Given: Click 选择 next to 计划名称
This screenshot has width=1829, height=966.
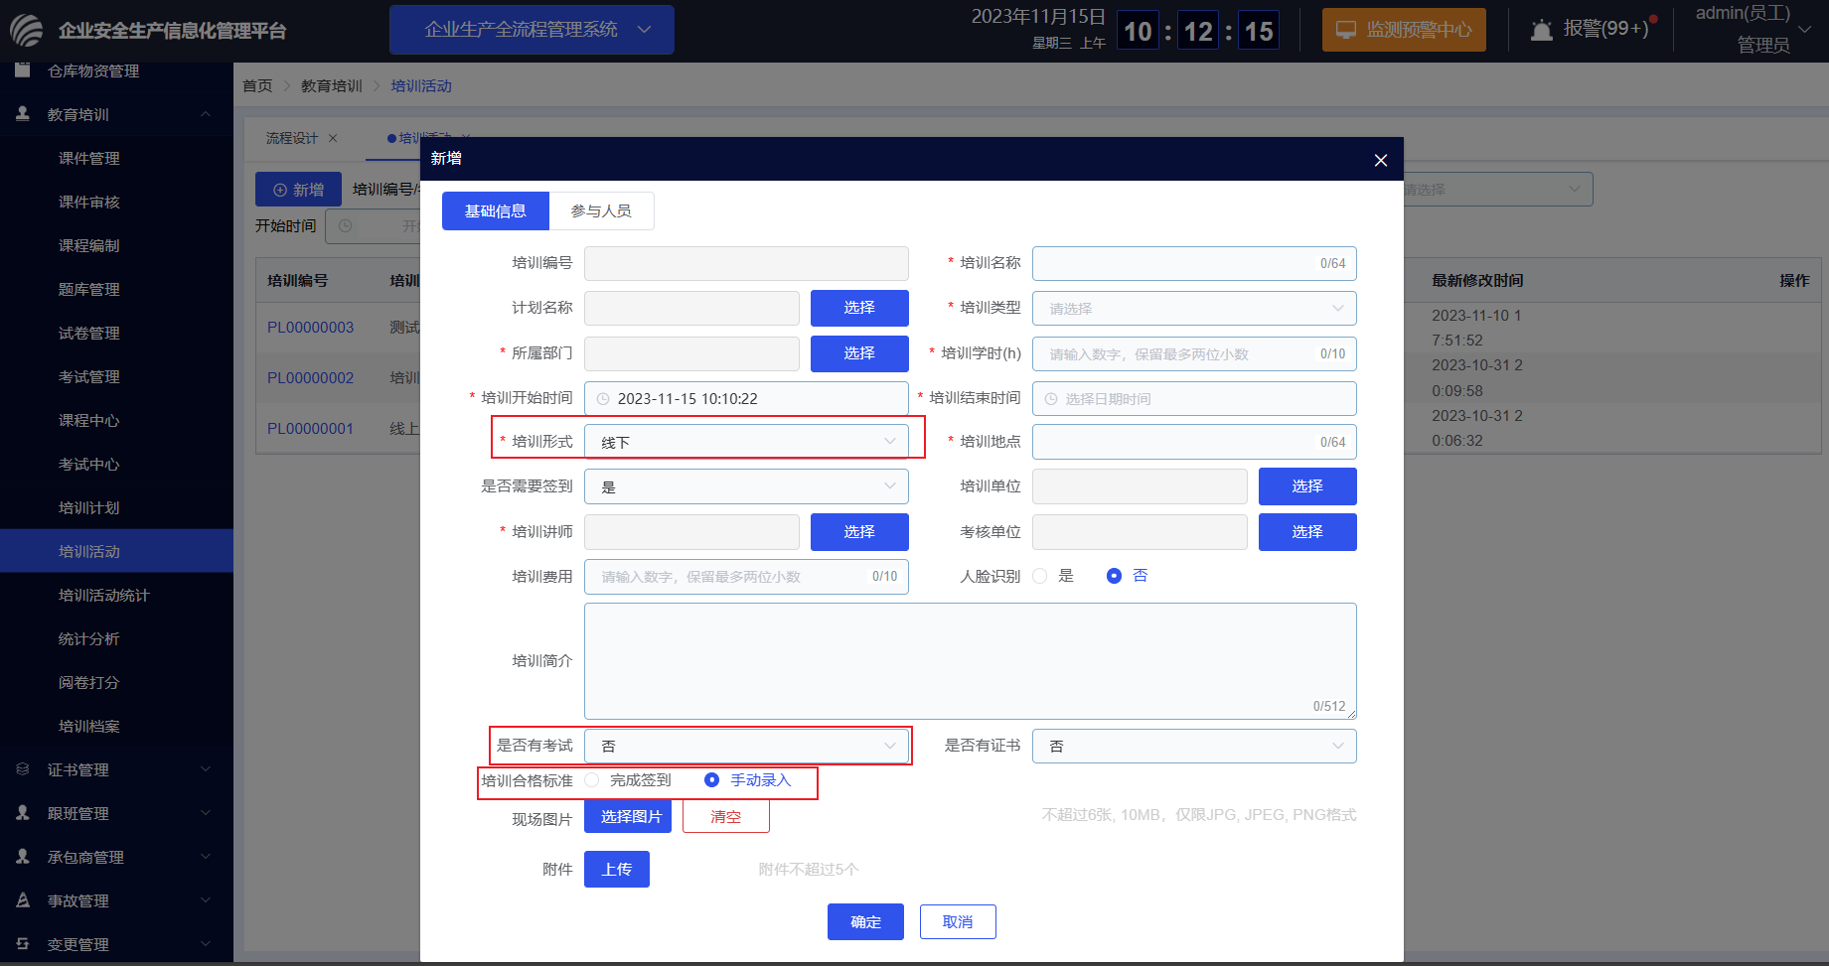Looking at the screenshot, I should (859, 308).
